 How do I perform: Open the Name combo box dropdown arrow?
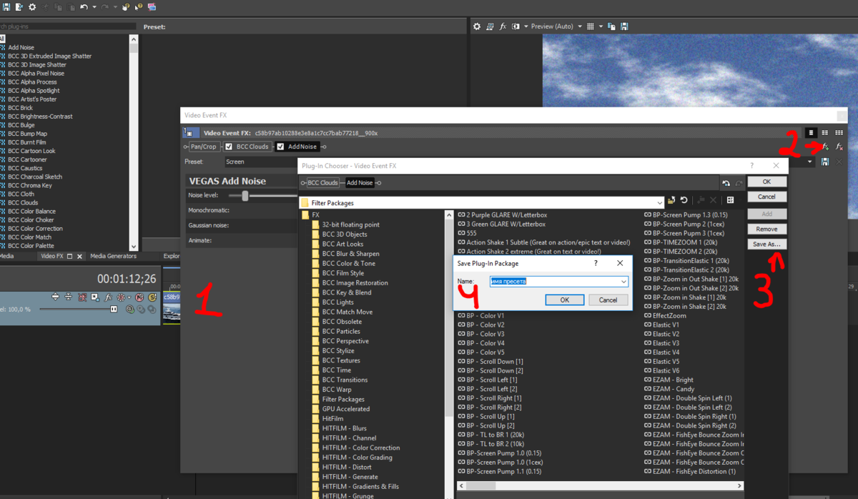click(624, 282)
